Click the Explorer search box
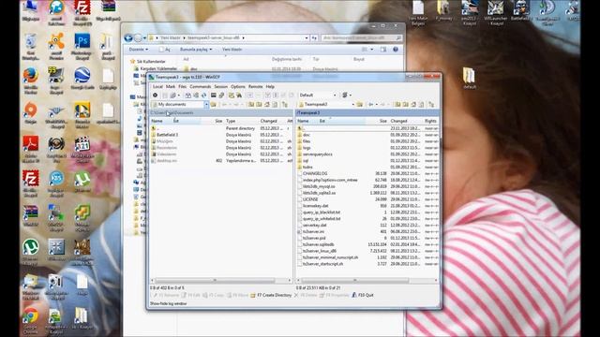 [361, 38]
